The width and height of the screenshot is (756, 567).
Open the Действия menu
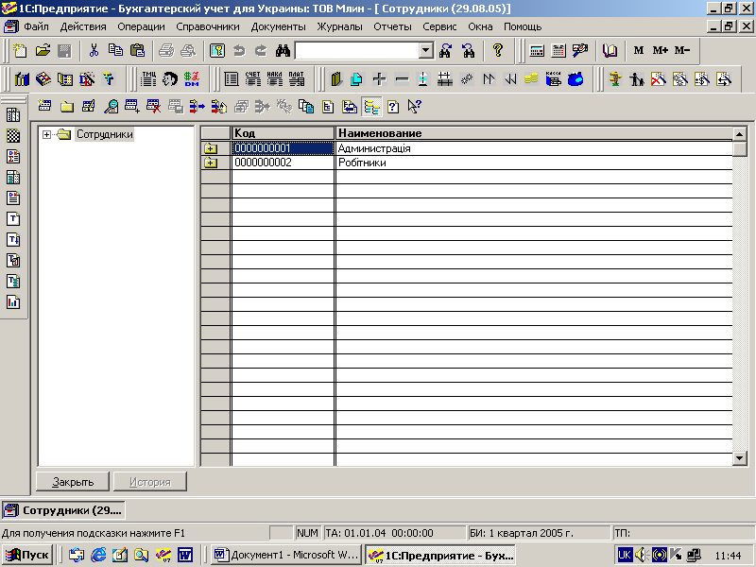click(x=83, y=26)
